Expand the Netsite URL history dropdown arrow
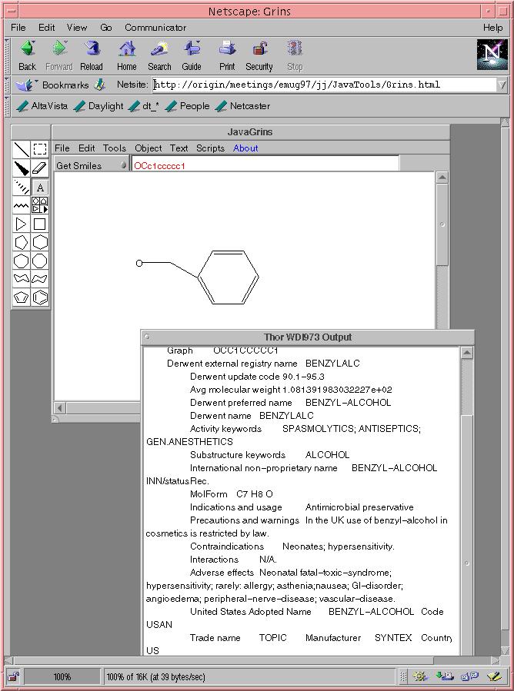The image size is (514, 691). pos(502,85)
